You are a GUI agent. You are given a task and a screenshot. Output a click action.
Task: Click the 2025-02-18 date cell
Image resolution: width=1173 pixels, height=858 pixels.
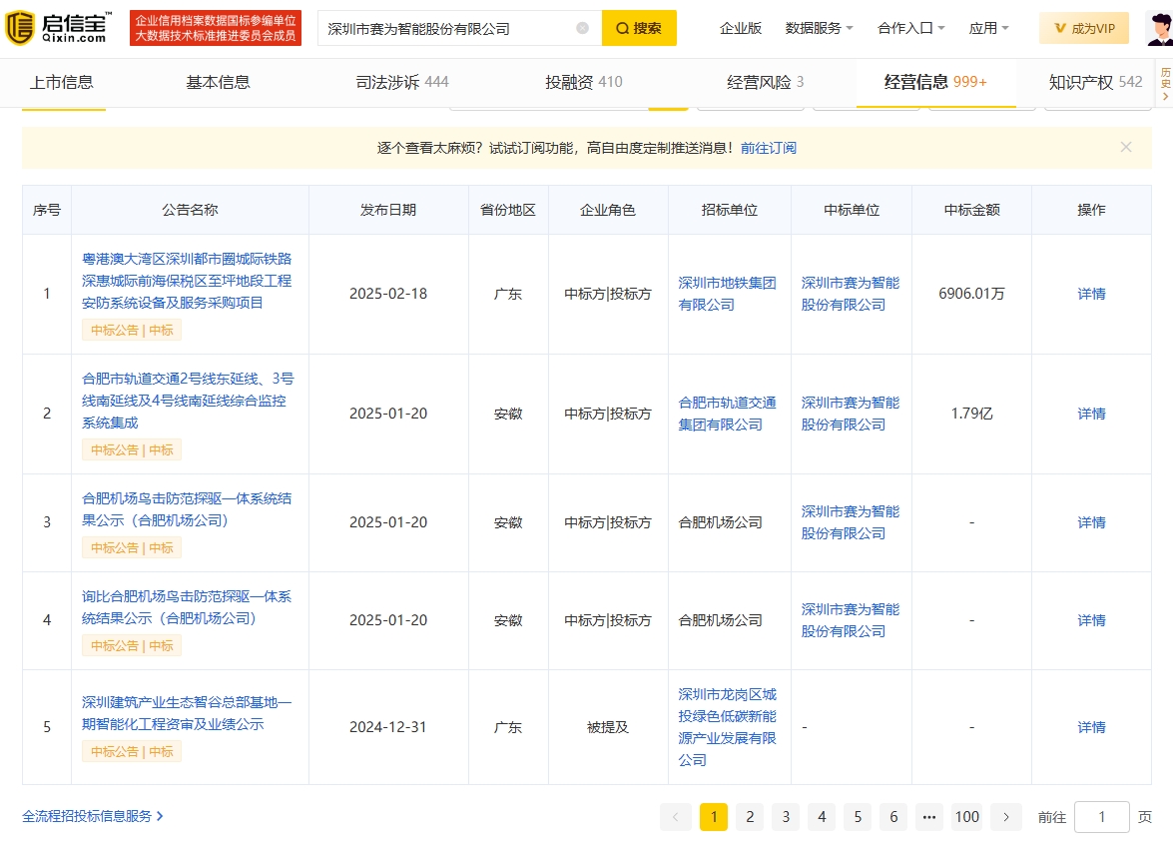(388, 295)
